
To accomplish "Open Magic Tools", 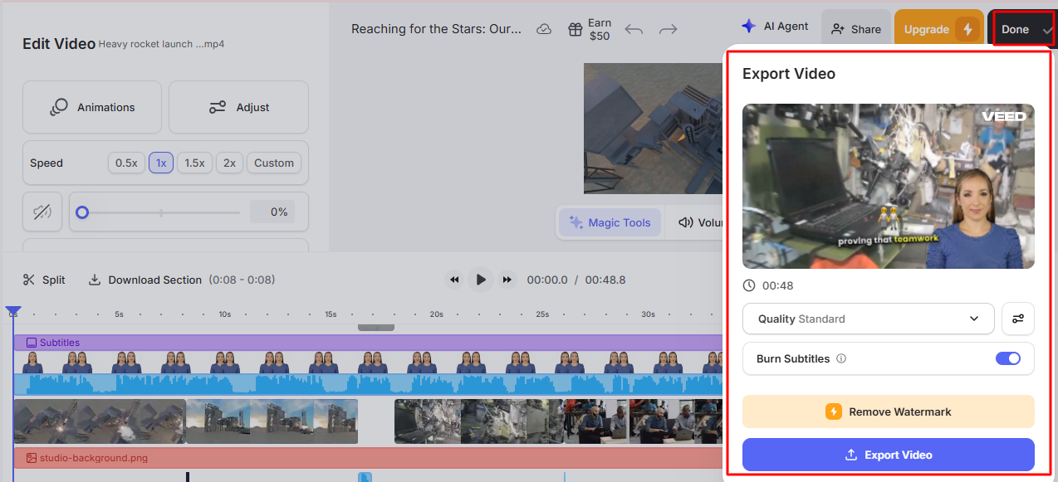I will click(x=610, y=222).
